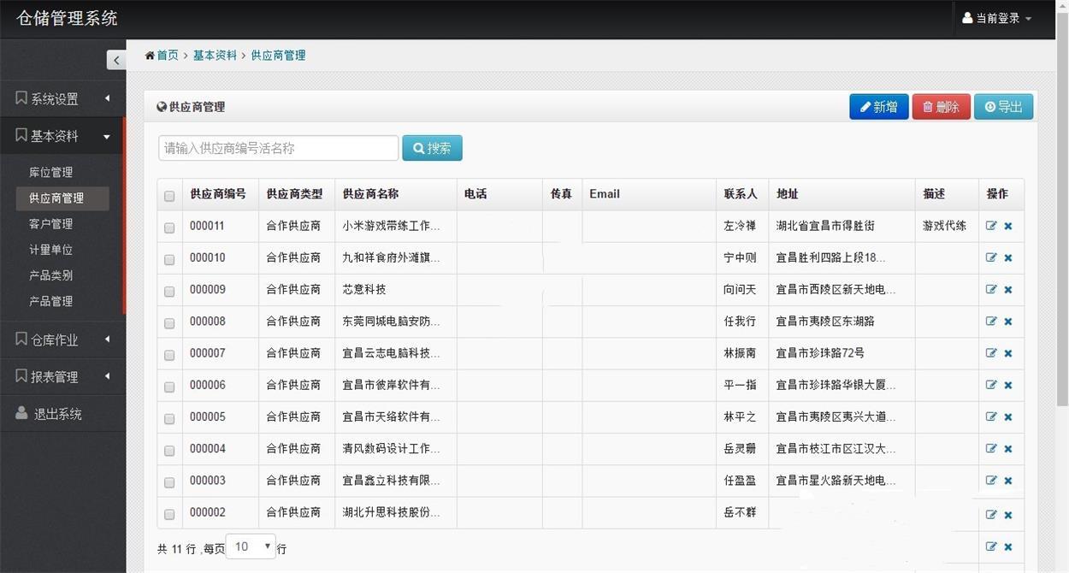Edit supplier 000009 芯意科技 row
The image size is (1069, 573).
pyautogui.click(x=991, y=290)
